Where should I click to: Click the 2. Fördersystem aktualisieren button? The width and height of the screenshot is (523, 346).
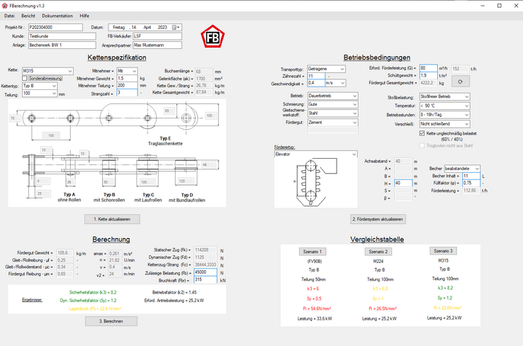click(x=378, y=219)
